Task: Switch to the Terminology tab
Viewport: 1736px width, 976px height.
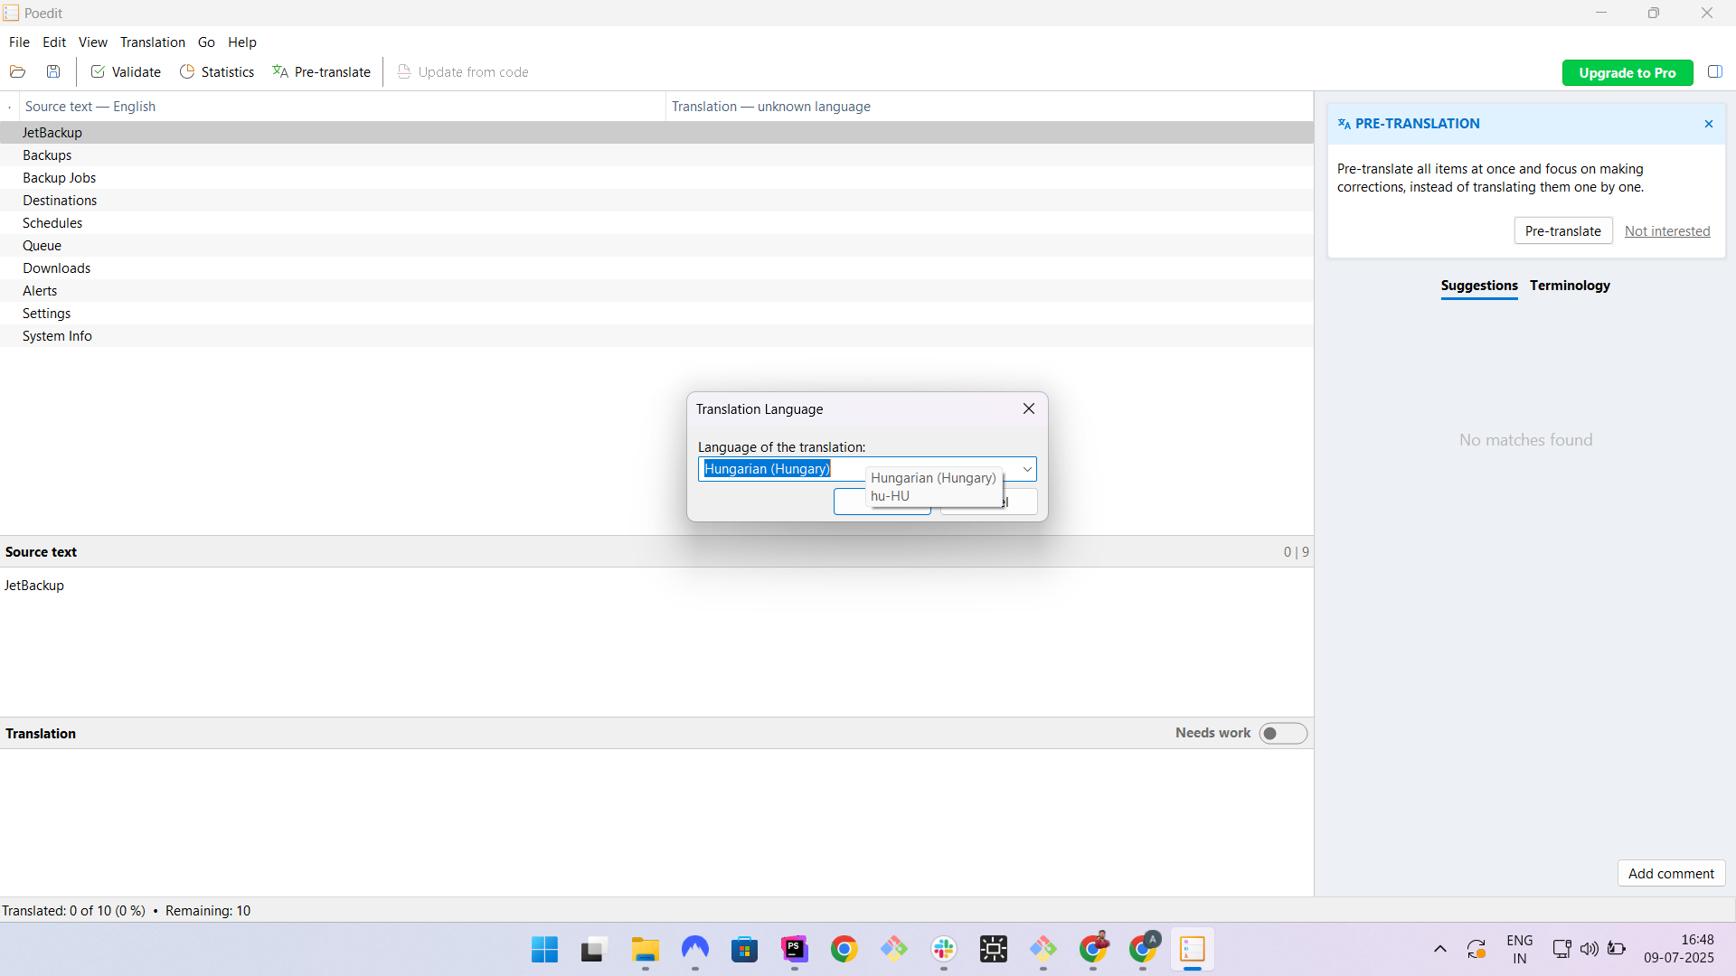Action: (1570, 286)
